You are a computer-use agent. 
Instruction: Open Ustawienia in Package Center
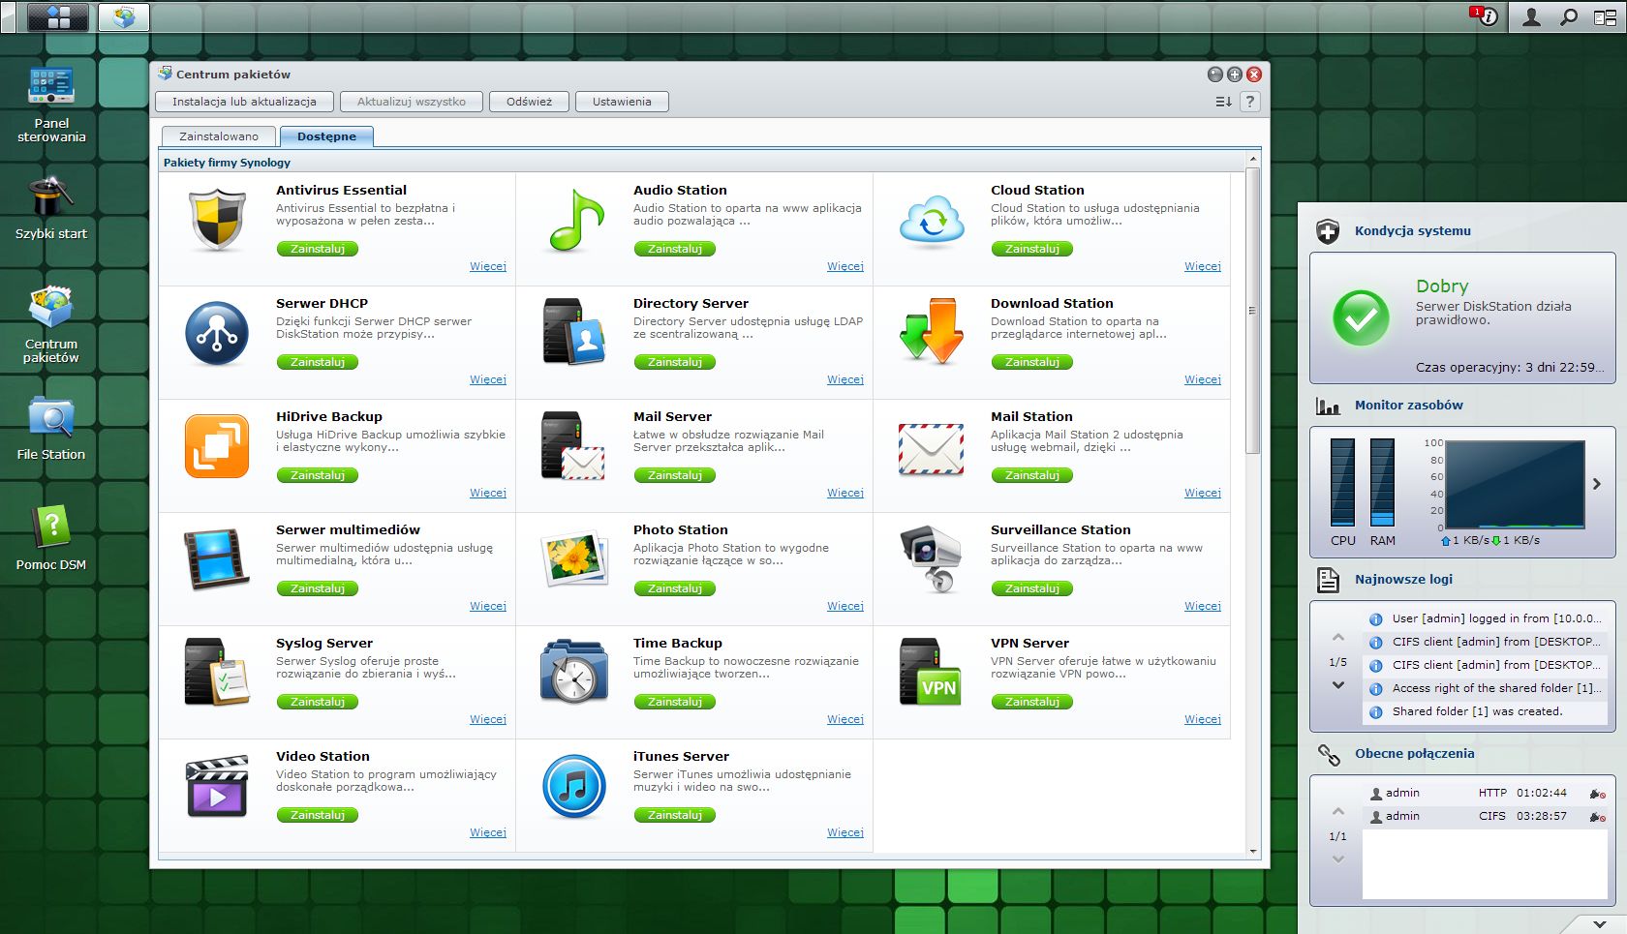(622, 102)
